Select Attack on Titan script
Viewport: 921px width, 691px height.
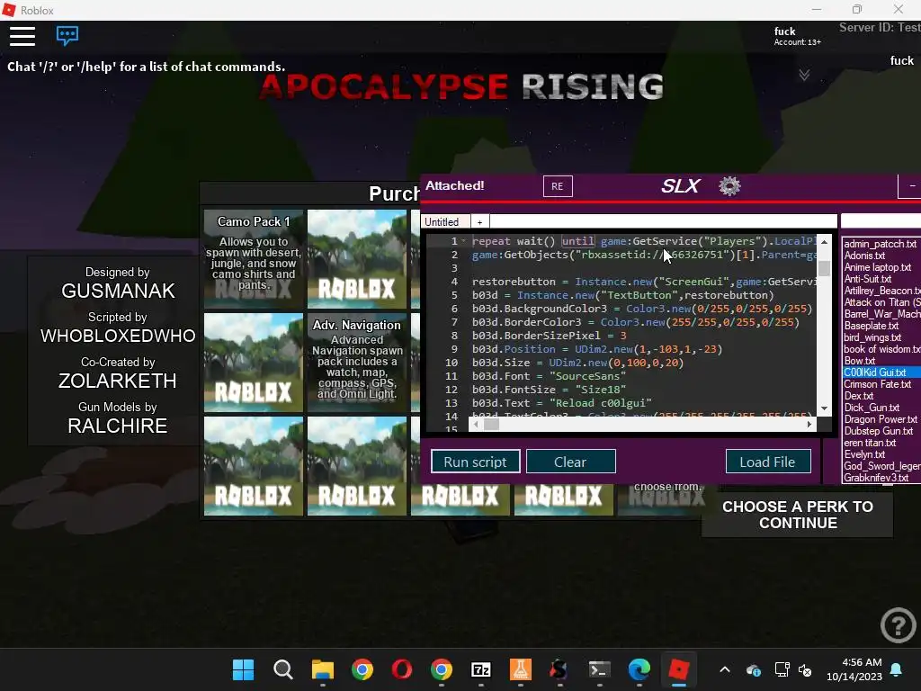[881, 302]
